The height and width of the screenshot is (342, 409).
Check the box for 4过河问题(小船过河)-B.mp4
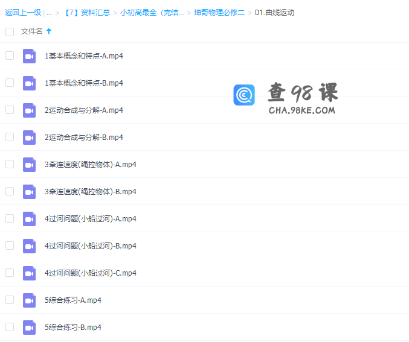coord(10,245)
